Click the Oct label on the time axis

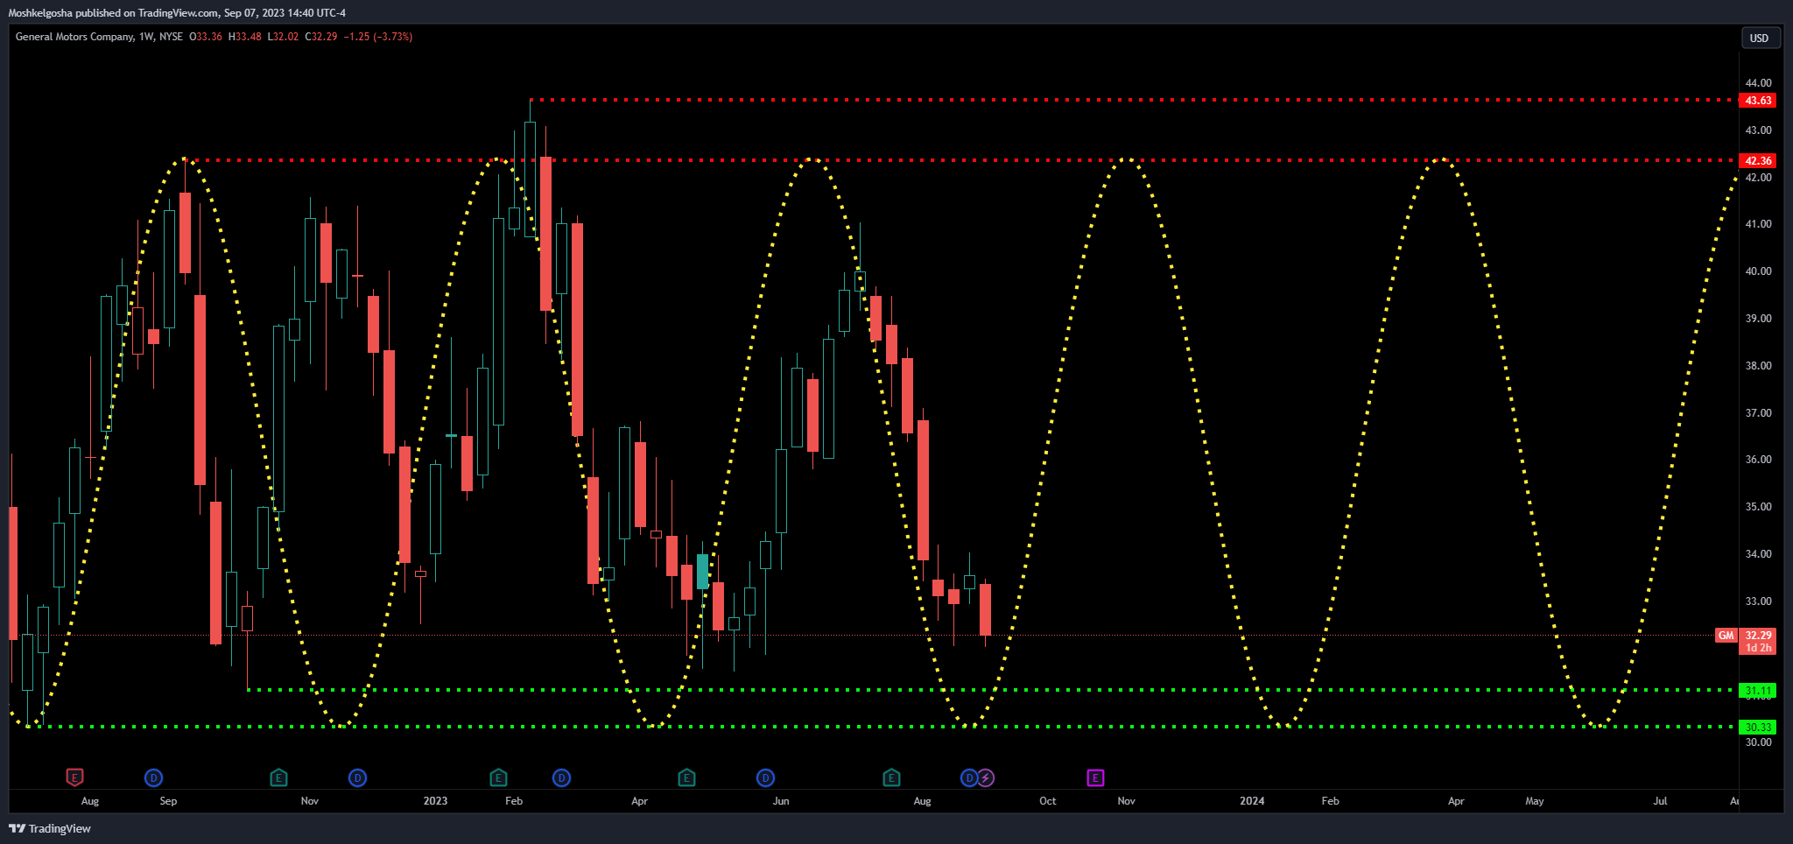1048,801
